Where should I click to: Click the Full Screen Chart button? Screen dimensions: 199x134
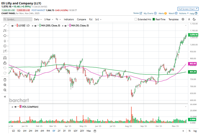pos(188,9)
